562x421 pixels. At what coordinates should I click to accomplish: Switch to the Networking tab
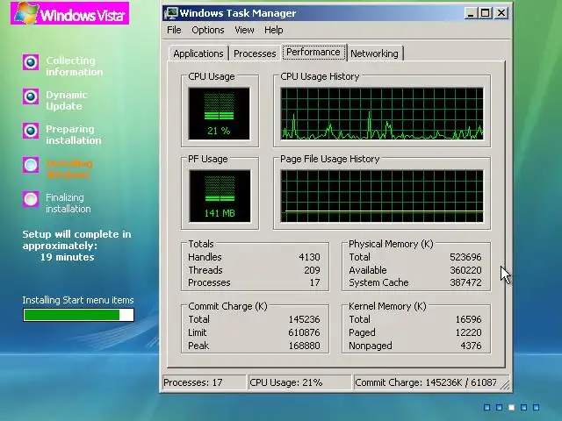click(x=375, y=54)
